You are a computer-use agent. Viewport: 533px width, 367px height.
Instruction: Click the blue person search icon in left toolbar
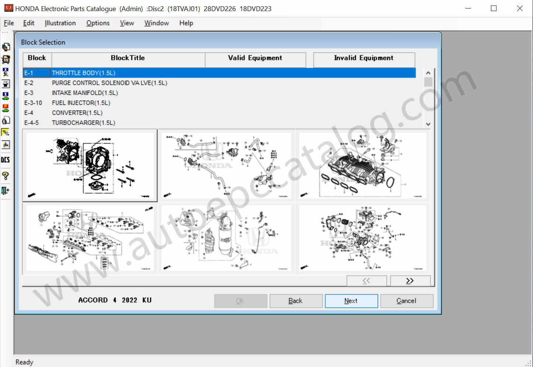[x=6, y=72]
